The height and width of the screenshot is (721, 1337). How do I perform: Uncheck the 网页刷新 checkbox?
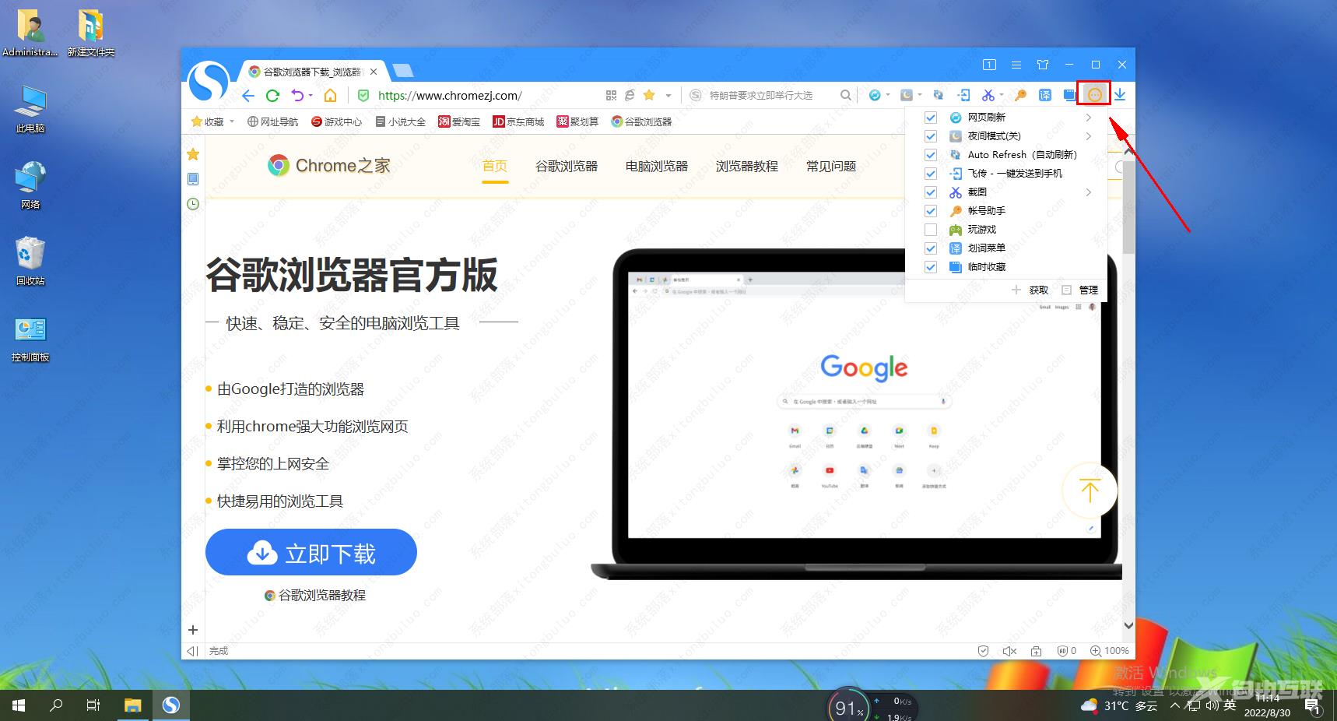pos(930,118)
